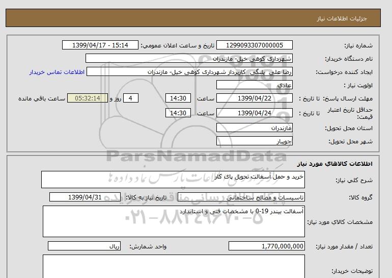Viewport: 392px width, 278px height.
Task: Click the request creator field رضا علی پلنگی
Action: (x=189, y=71)
